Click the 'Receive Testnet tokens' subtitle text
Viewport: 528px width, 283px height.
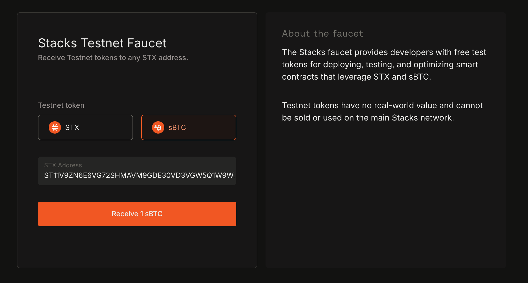pos(113,58)
